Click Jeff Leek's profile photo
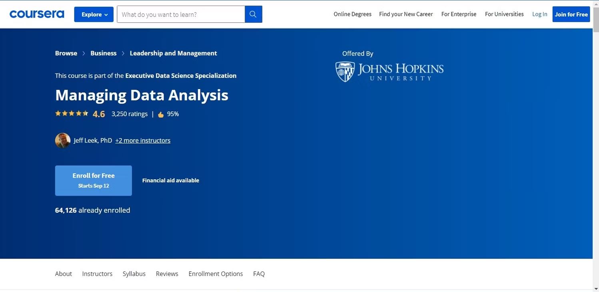599x292 pixels. 63,141
